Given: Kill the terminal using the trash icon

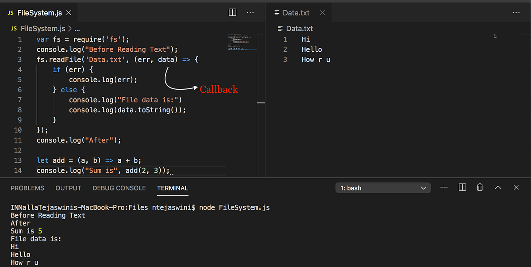Looking at the screenshot, I should [x=480, y=187].
